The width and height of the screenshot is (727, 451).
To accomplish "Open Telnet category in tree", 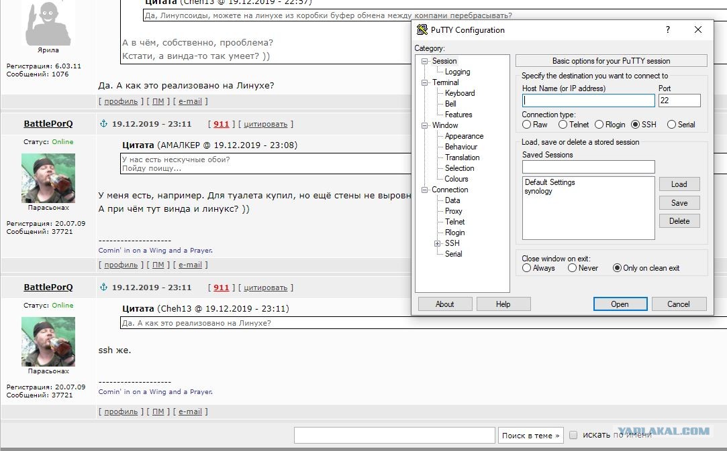I will 454,222.
